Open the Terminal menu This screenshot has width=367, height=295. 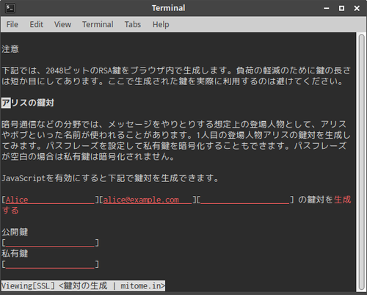pyautogui.click(x=98, y=24)
